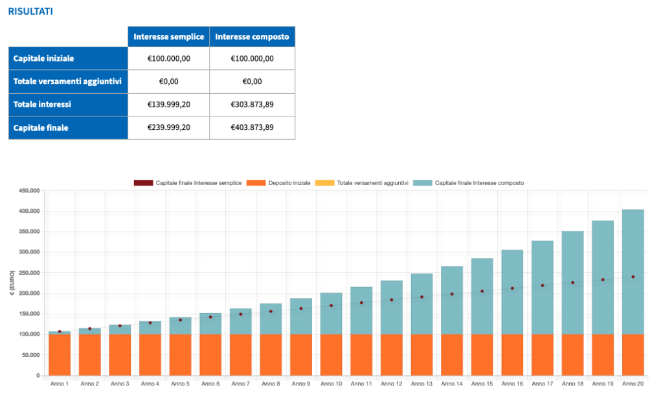Click the €403.873,89 compound final capital cell

click(252, 127)
